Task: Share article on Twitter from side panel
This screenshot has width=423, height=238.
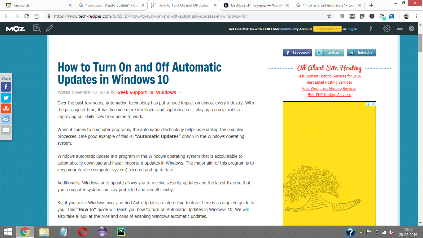Action: [6, 98]
